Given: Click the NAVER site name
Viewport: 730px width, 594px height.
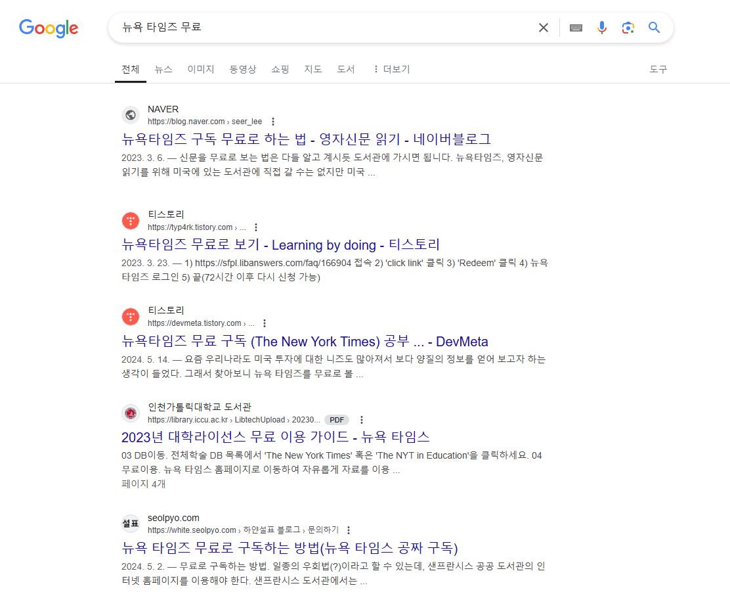Looking at the screenshot, I should pos(163,109).
